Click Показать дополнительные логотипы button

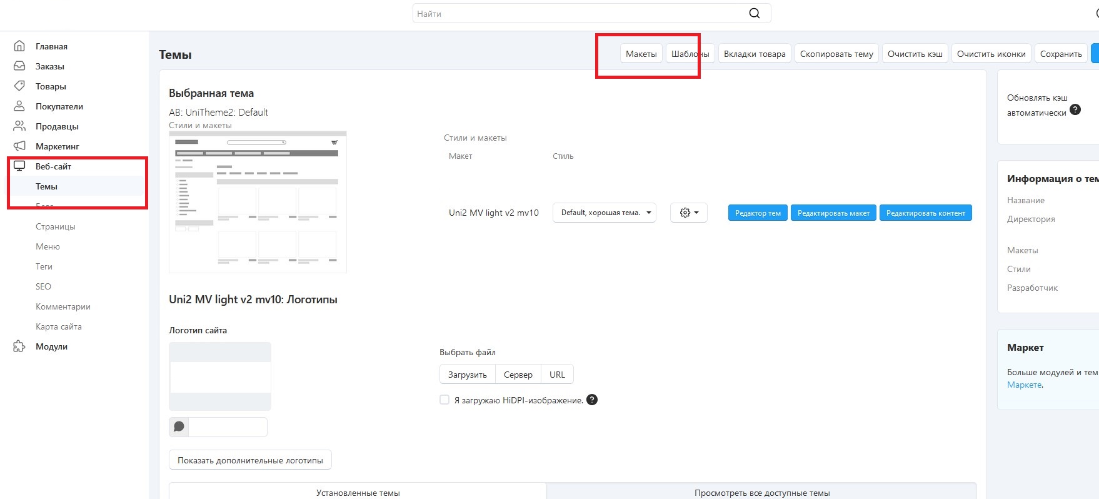click(250, 460)
